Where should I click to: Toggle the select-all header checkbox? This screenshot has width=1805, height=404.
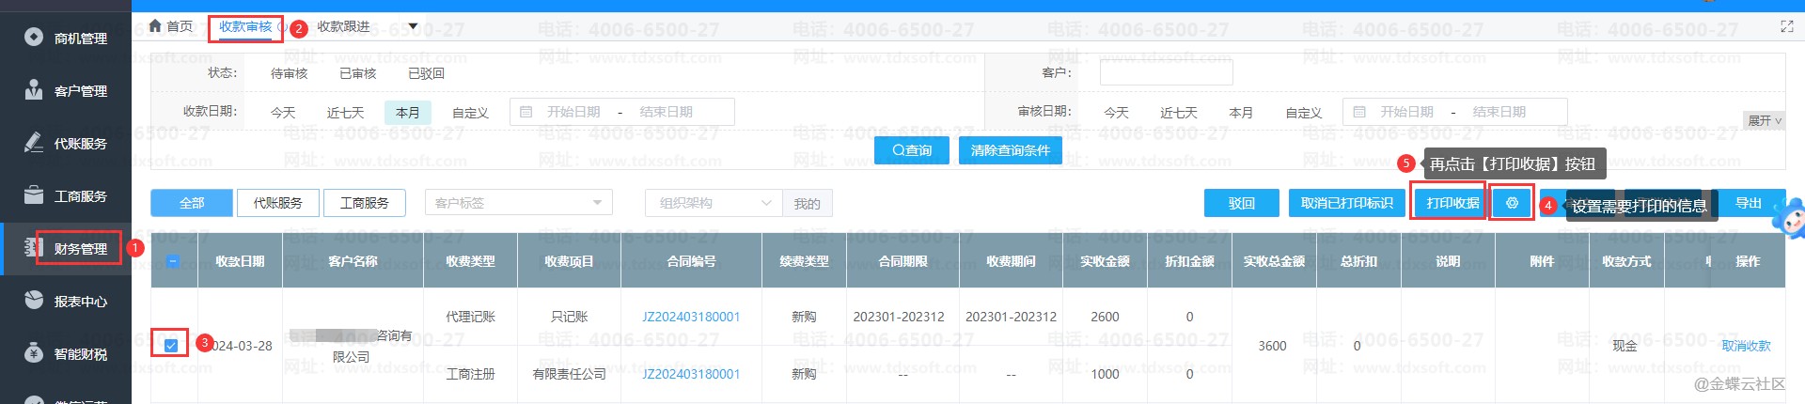pyautogui.click(x=173, y=261)
